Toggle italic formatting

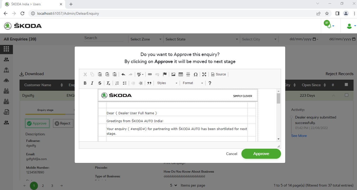tap(92, 83)
